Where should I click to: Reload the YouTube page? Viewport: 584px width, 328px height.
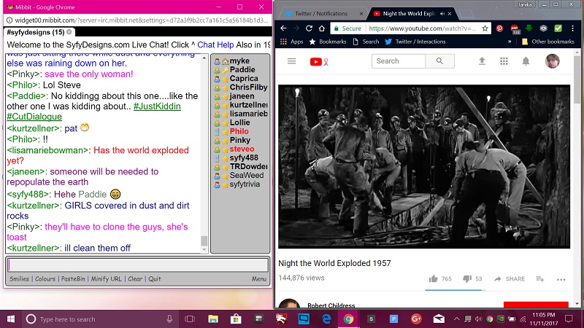[309, 28]
